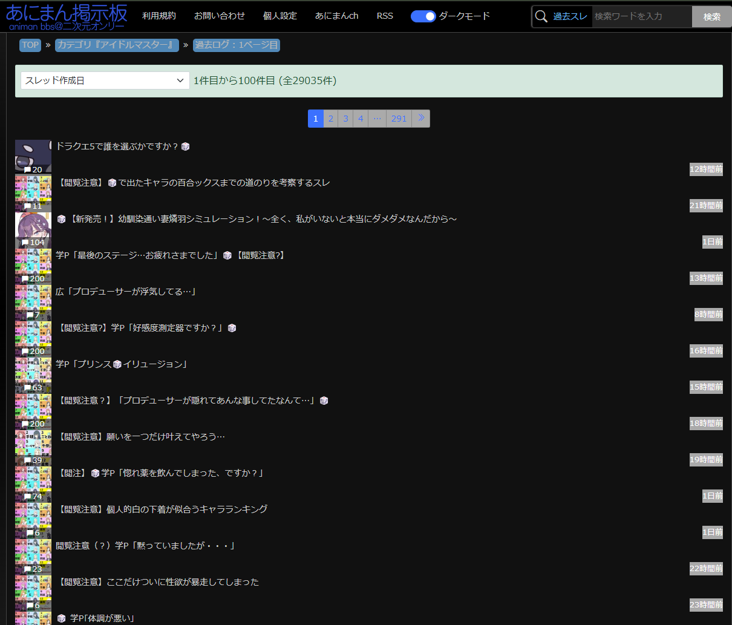
Task: Click 過去ログ：1ページ目 breadcrumb
Action: point(237,45)
